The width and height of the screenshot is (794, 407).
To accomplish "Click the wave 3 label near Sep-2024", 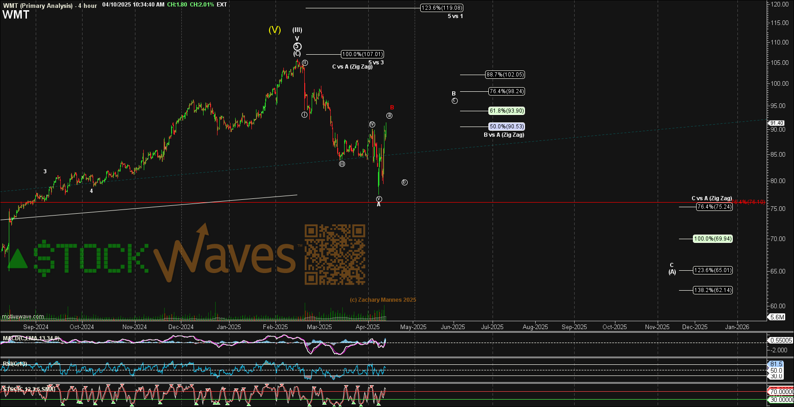I will [45, 172].
